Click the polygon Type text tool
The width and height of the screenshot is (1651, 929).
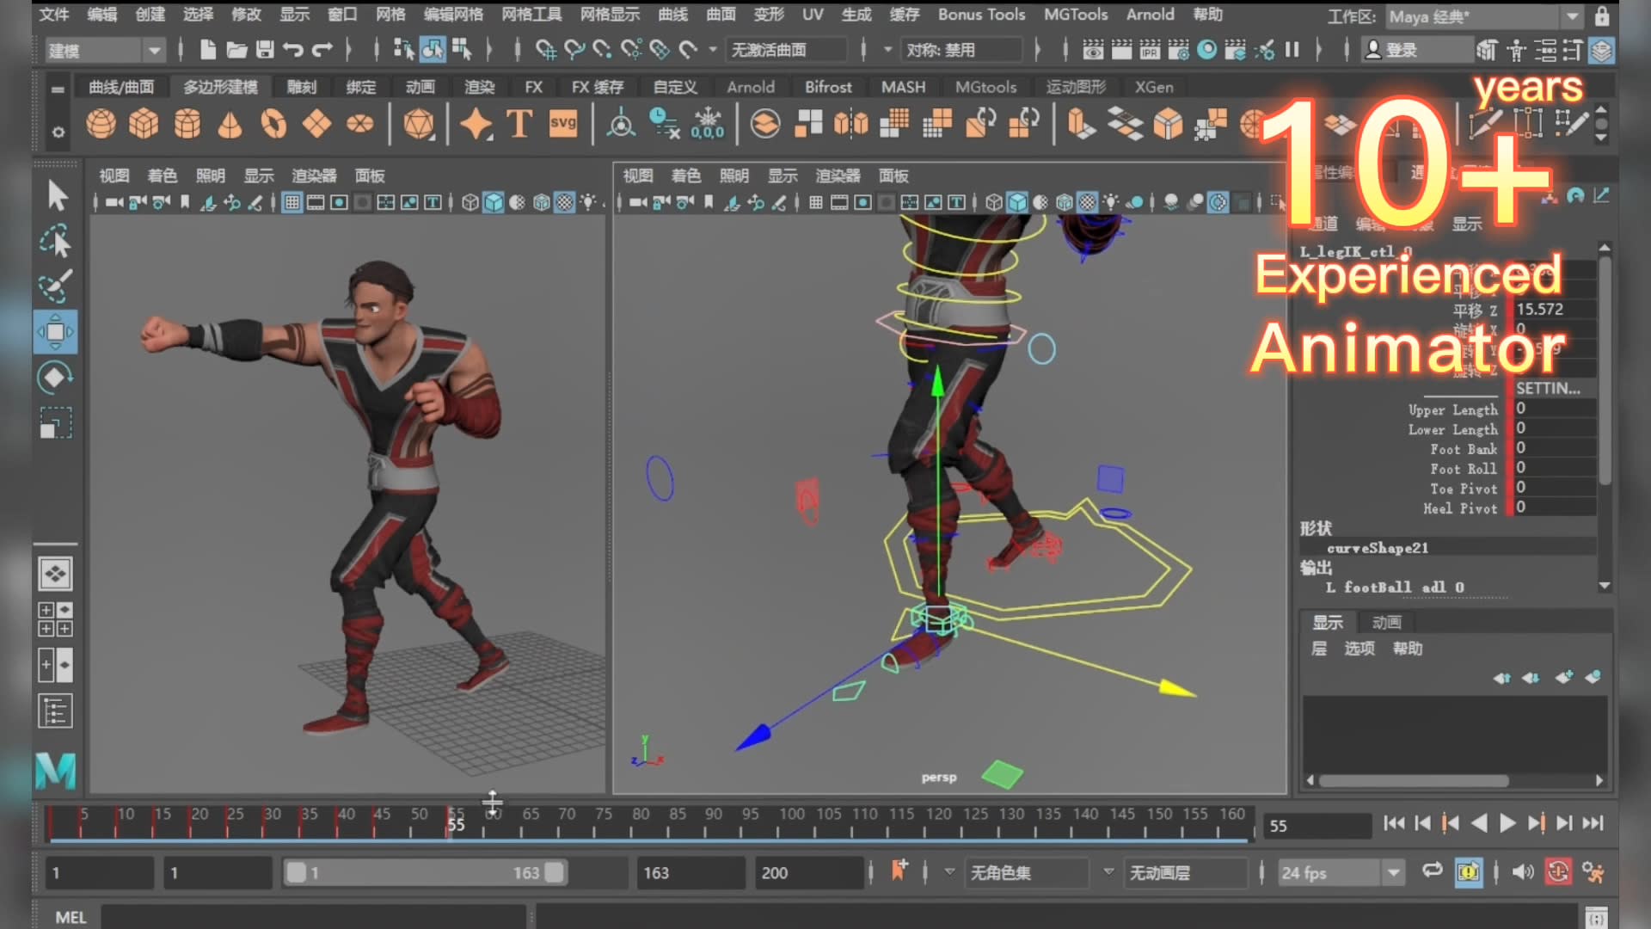[x=519, y=125]
